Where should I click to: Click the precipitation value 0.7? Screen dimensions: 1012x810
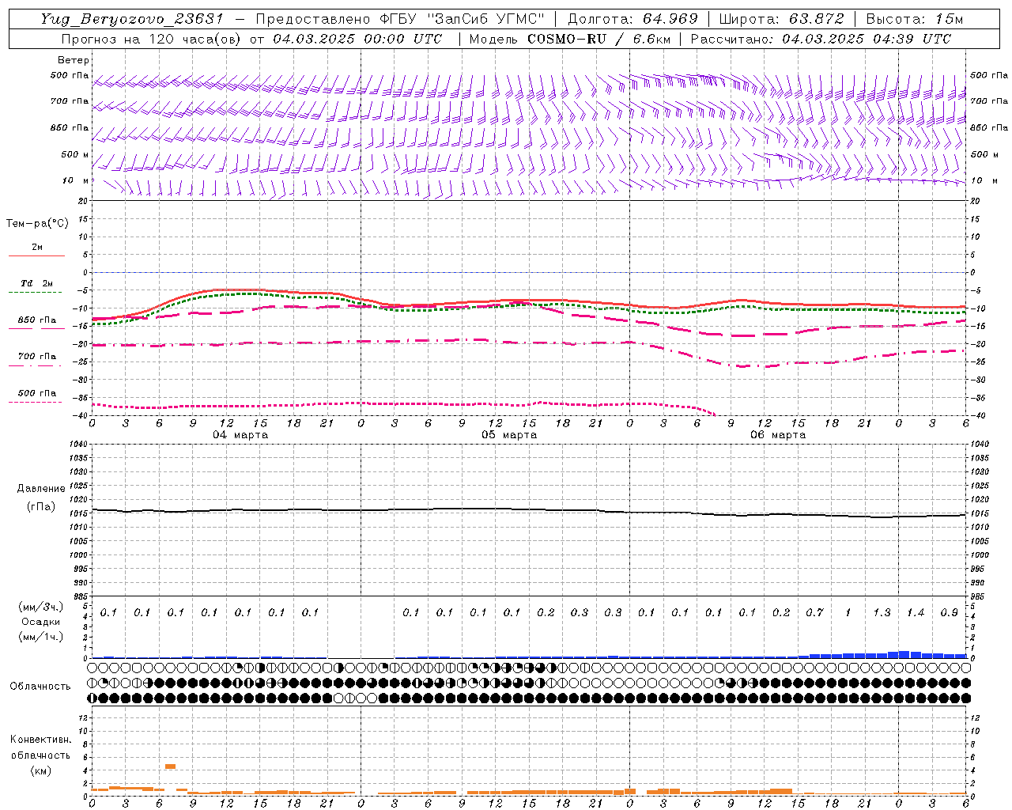(814, 613)
